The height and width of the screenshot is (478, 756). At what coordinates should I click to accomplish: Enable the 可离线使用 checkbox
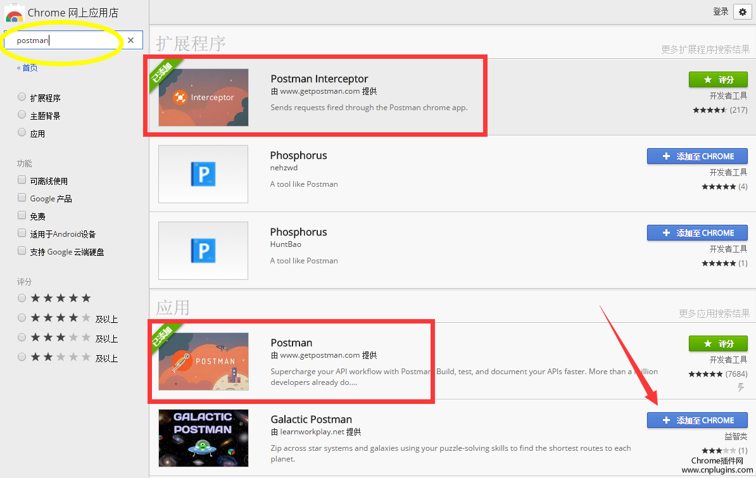(x=22, y=180)
